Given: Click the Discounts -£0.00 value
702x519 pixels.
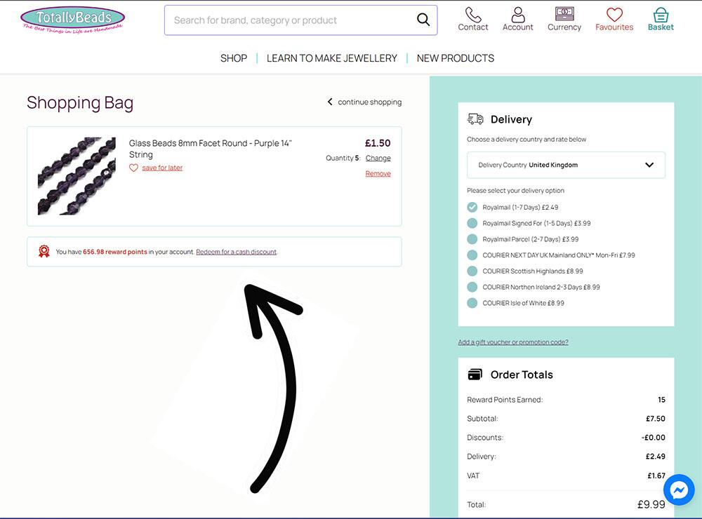Looking at the screenshot, I should (x=653, y=438).
